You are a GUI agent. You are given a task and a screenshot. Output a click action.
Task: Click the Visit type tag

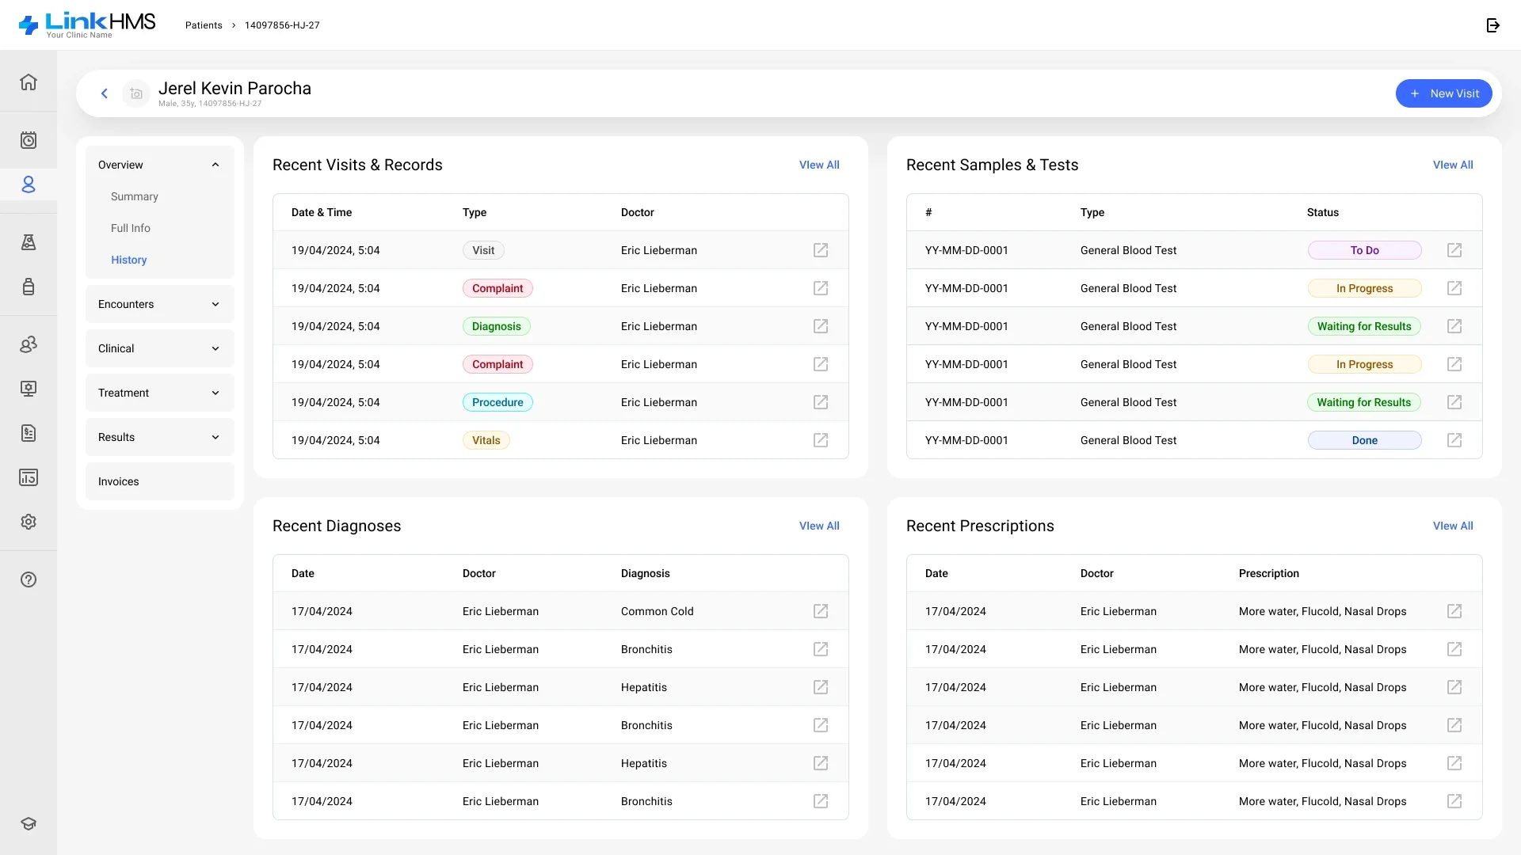(x=483, y=250)
